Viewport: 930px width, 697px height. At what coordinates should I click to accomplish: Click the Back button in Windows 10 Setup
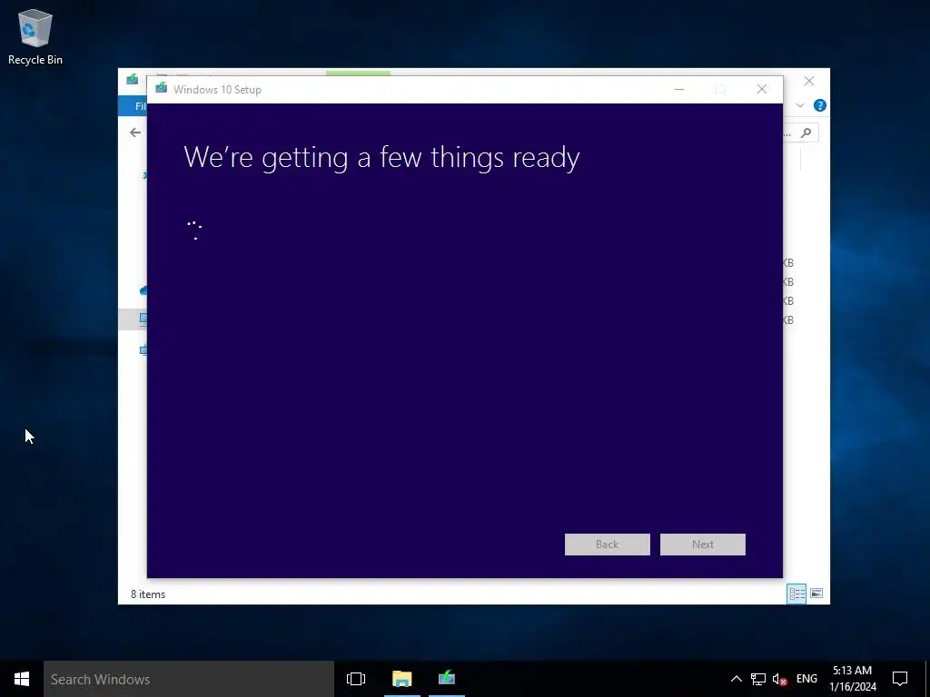tap(607, 545)
